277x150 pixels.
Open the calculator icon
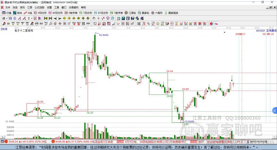coord(123,18)
